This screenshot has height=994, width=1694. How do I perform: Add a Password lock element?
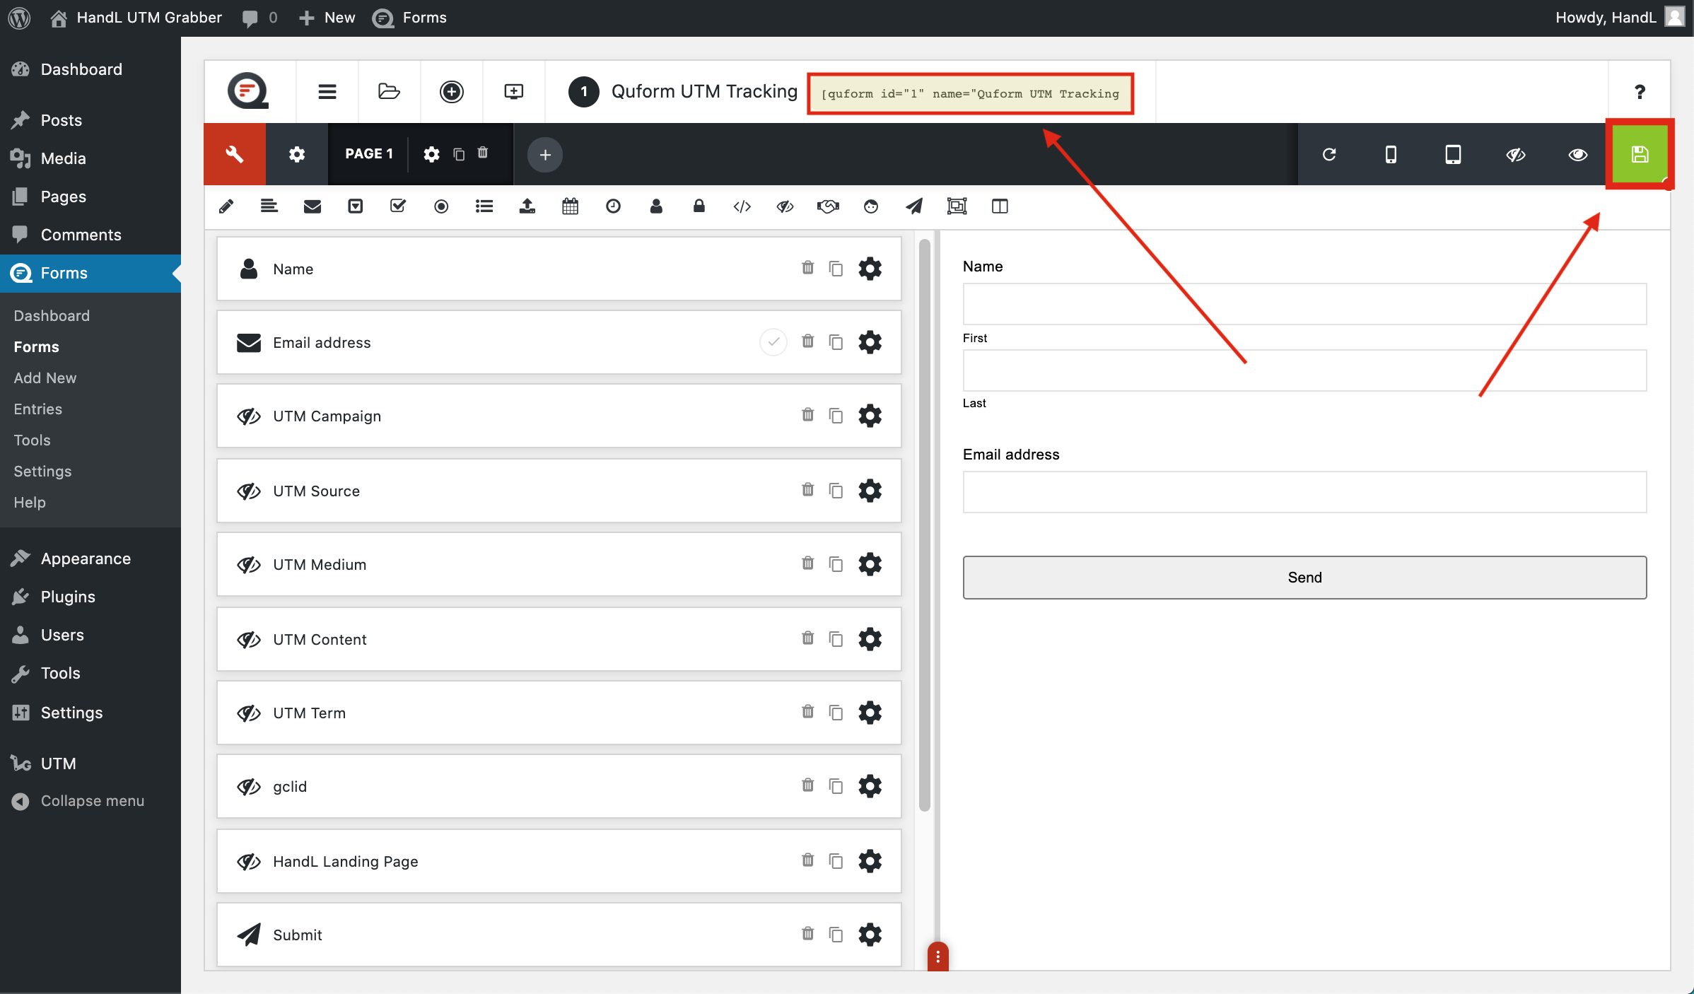(699, 206)
